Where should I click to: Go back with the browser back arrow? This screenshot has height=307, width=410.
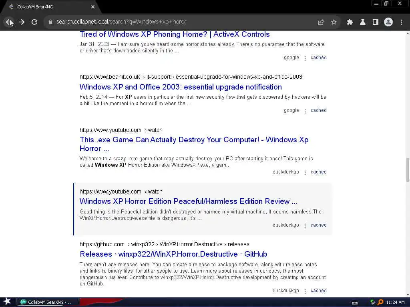click(x=9, y=22)
